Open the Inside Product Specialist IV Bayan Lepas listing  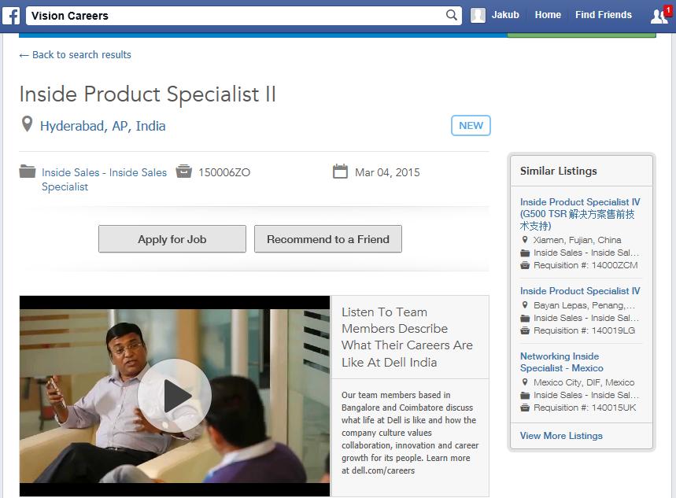580,291
